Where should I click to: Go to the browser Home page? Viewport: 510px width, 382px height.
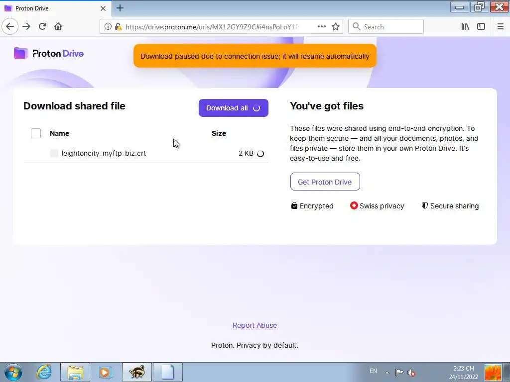[58, 26]
